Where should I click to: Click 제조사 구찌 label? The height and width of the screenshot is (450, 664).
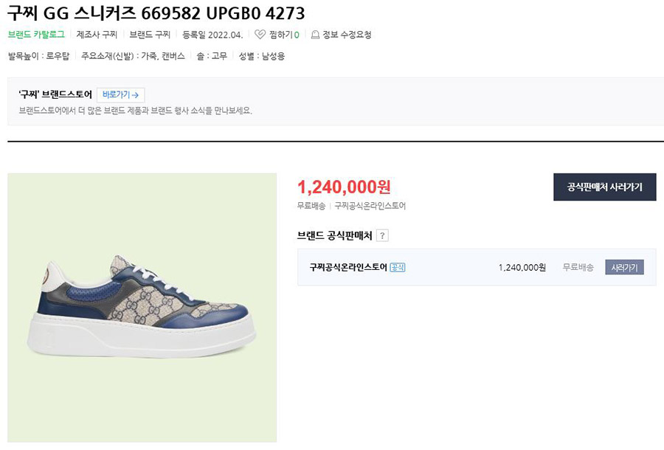pyautogui.click(x=97, y=35)
